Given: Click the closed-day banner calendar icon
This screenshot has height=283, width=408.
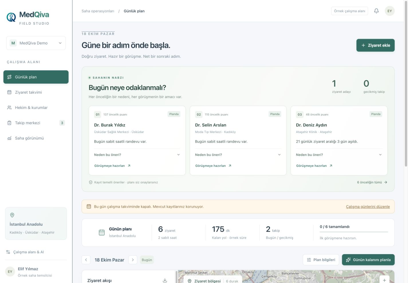Looking at the screenshot, I should click(x=89, y=206).
